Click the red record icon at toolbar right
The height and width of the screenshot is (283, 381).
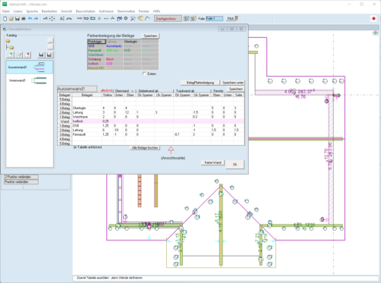[x=373, y=18]
